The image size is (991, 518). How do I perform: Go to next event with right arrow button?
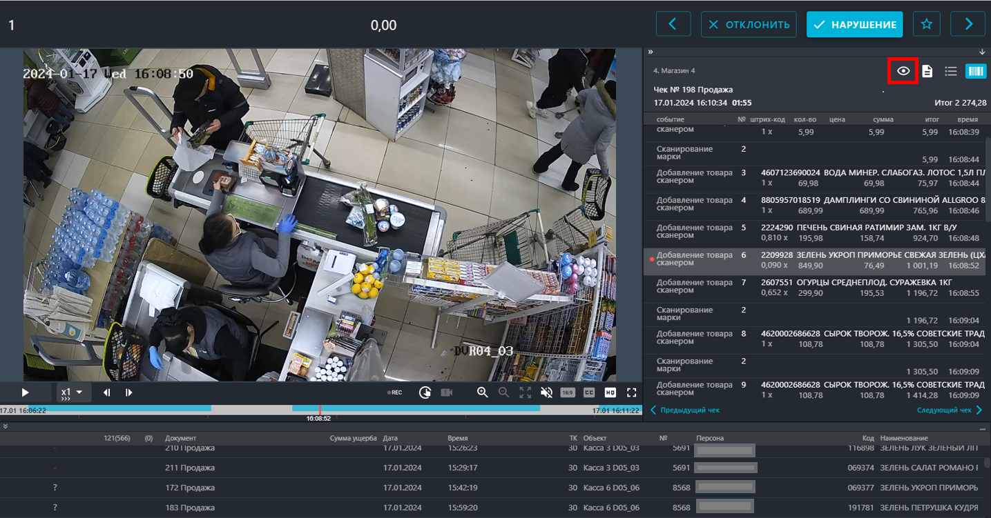(968, 24)
